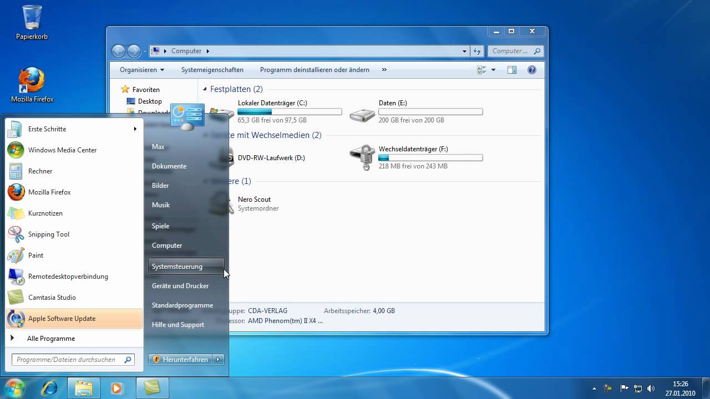Viewport: 710px width, 399px height.
Task: Open the Organisieren dropdown menu
Action: [x=142, y=70]
